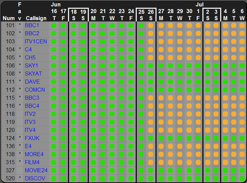Click green dot for ITV1CEN on Jun 25

[141, 42]
